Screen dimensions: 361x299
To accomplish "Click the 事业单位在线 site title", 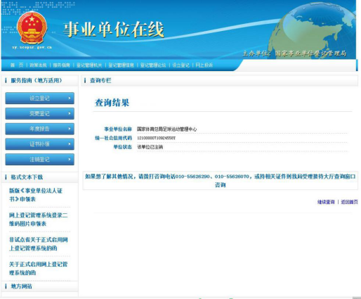I will pyautogui.click(x=113, y=30).
